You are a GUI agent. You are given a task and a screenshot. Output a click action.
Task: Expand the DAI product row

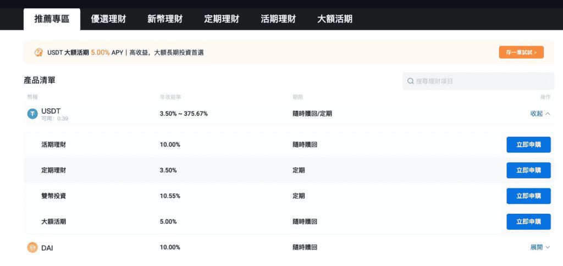pos(539,248)
